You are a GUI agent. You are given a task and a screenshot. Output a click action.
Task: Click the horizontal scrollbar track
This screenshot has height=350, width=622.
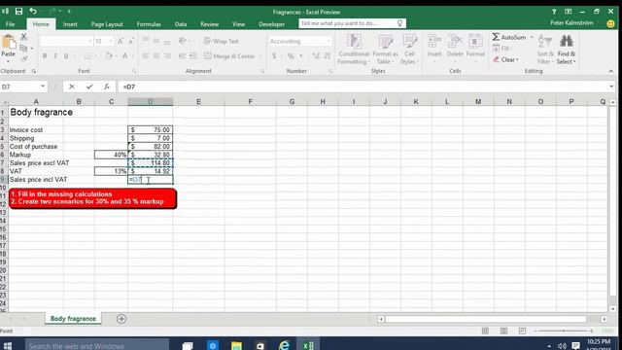(486, 319)
